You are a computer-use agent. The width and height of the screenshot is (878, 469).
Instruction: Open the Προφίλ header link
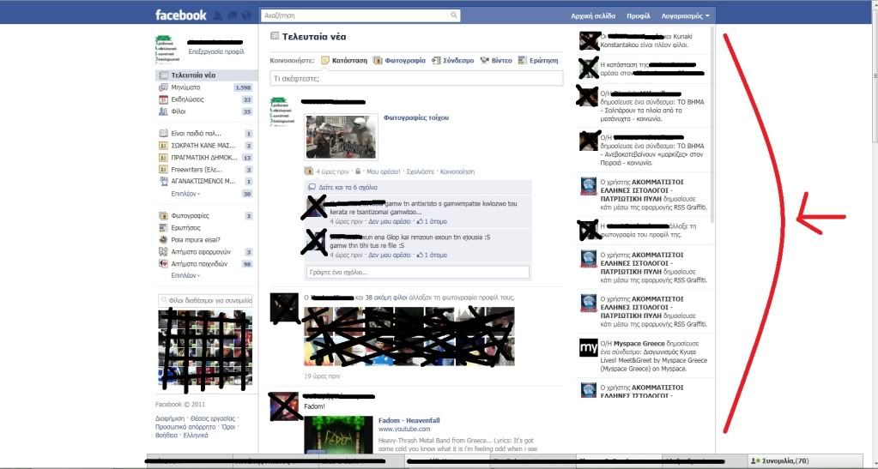tap(639, 15)
